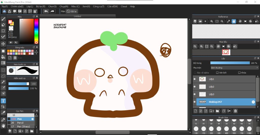
Task: Edit the brush size value 100 field
Action: 34,84
